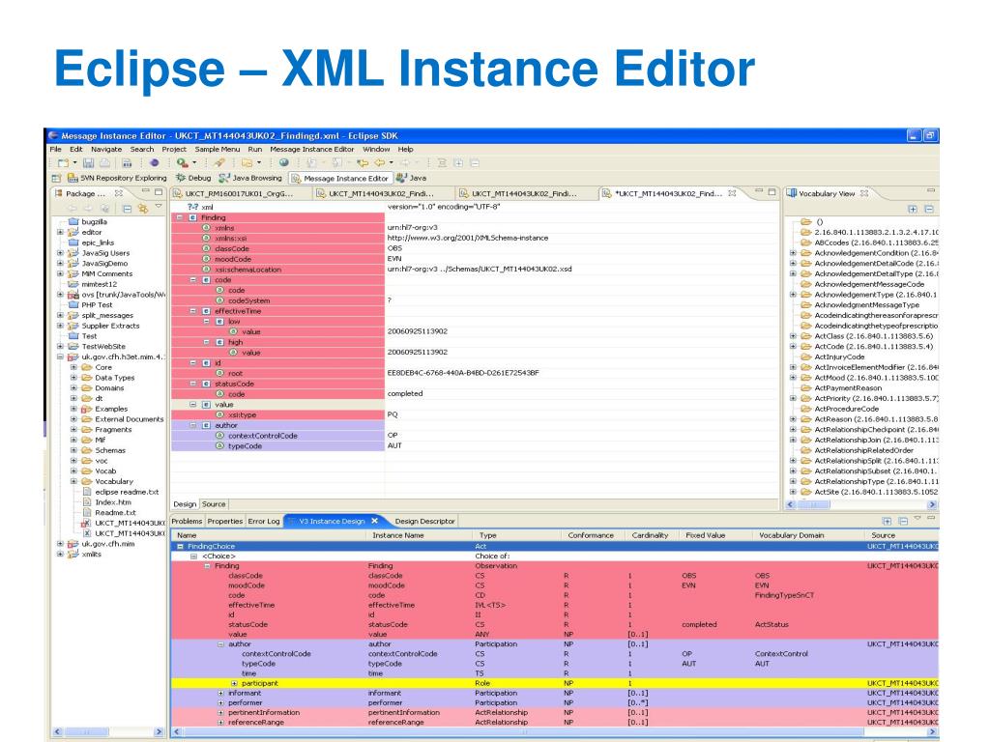Collapse All in Package Explorer toolbar

[127, 209]
